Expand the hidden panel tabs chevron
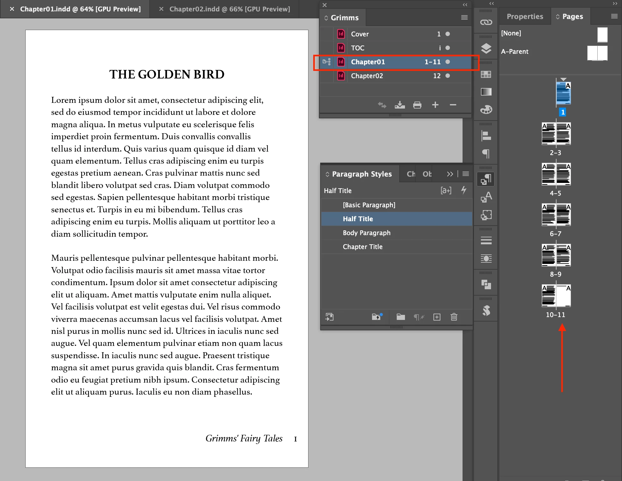The height and width of the screenshot is (481, 622). point(450,174)
